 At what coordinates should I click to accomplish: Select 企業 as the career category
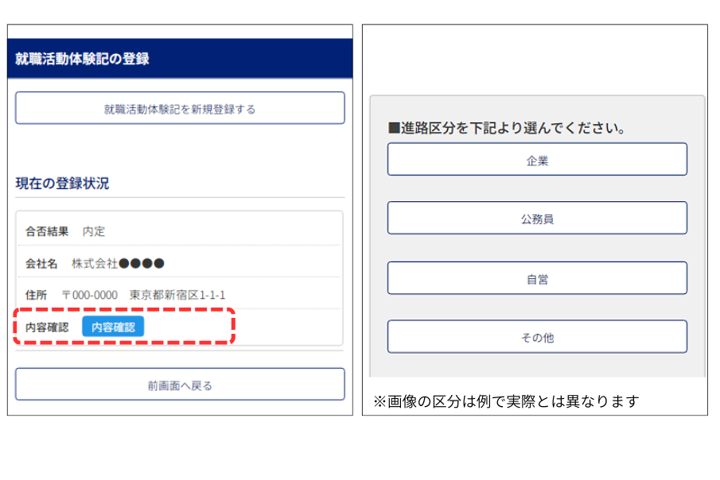[537, 160]
